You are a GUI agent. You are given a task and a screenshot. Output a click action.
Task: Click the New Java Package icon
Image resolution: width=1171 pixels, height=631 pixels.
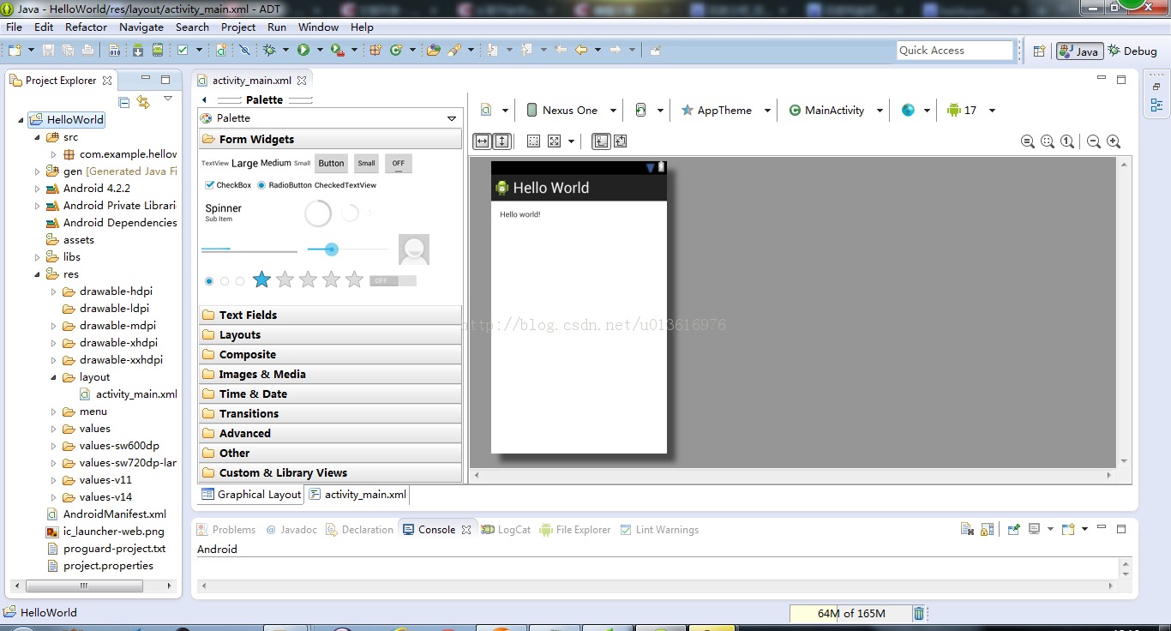pos(375,51)
